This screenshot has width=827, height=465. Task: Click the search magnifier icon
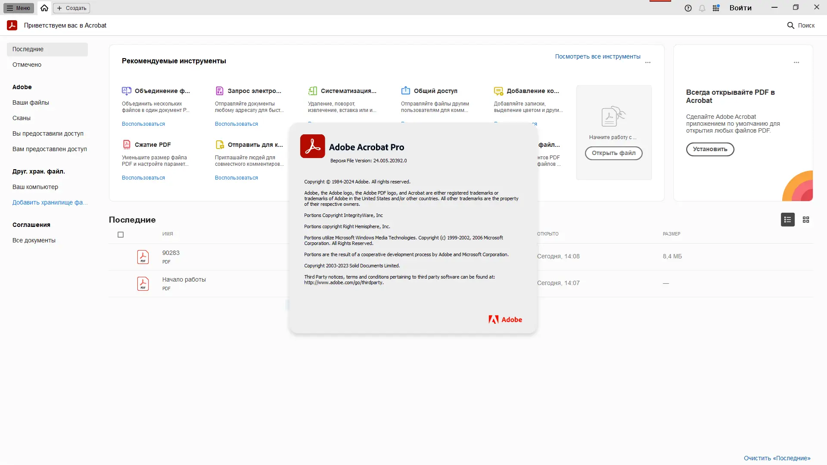tap(790, 25)
